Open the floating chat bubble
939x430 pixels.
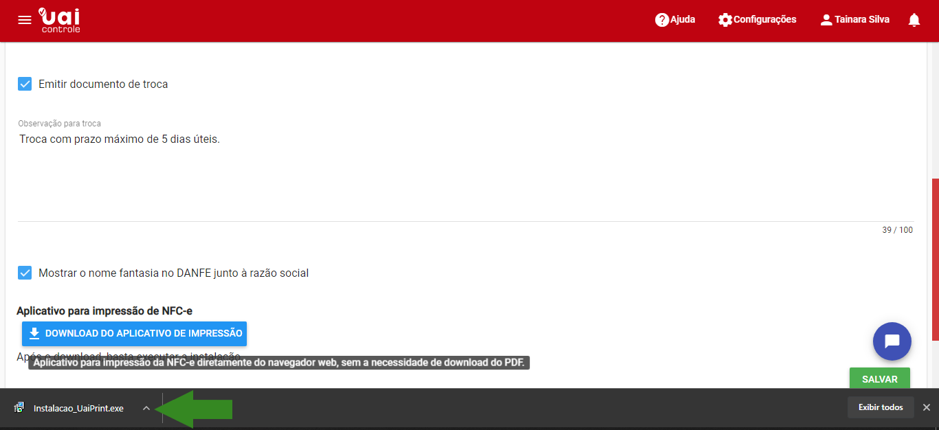[892, 341]
